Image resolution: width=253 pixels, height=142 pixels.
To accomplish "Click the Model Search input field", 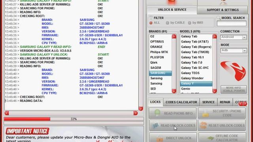I will pyautogui.click(x=231, y=24).
